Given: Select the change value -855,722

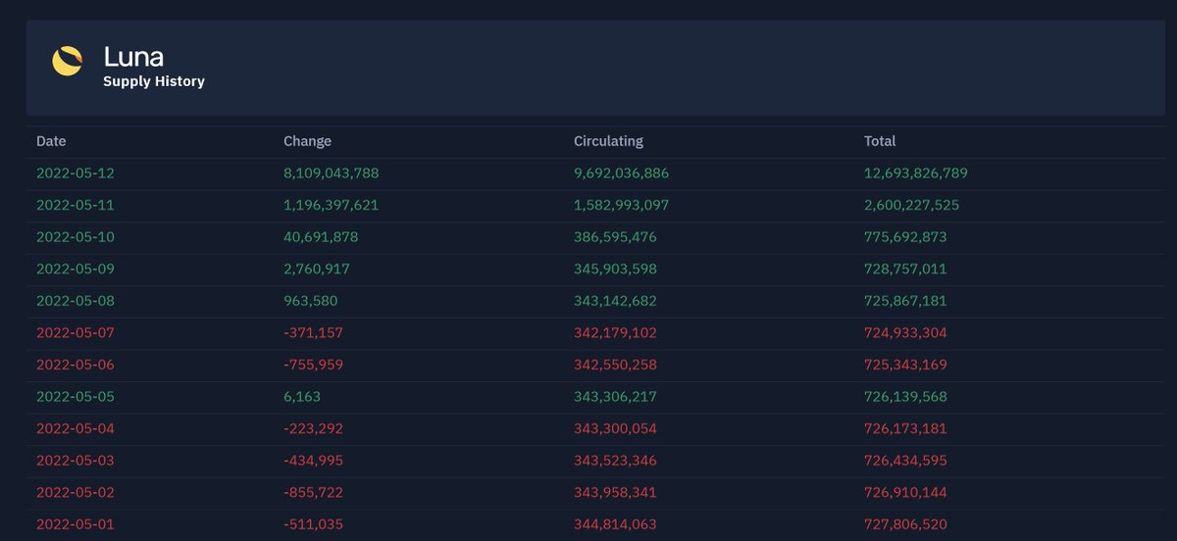Looking at the screenshot, I should (x=314, y=492).
